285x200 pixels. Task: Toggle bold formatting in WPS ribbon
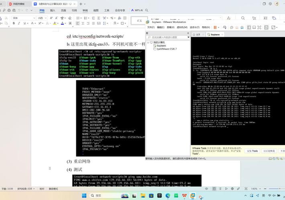click(x=14, y=23)
